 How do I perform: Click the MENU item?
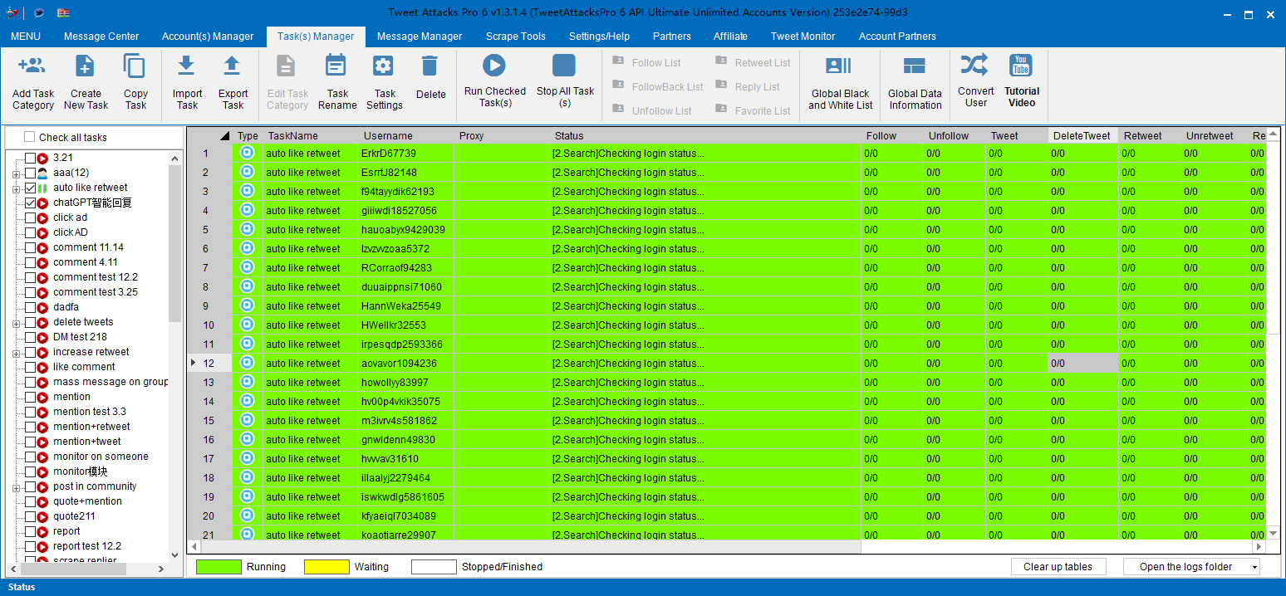pos(26,37)
